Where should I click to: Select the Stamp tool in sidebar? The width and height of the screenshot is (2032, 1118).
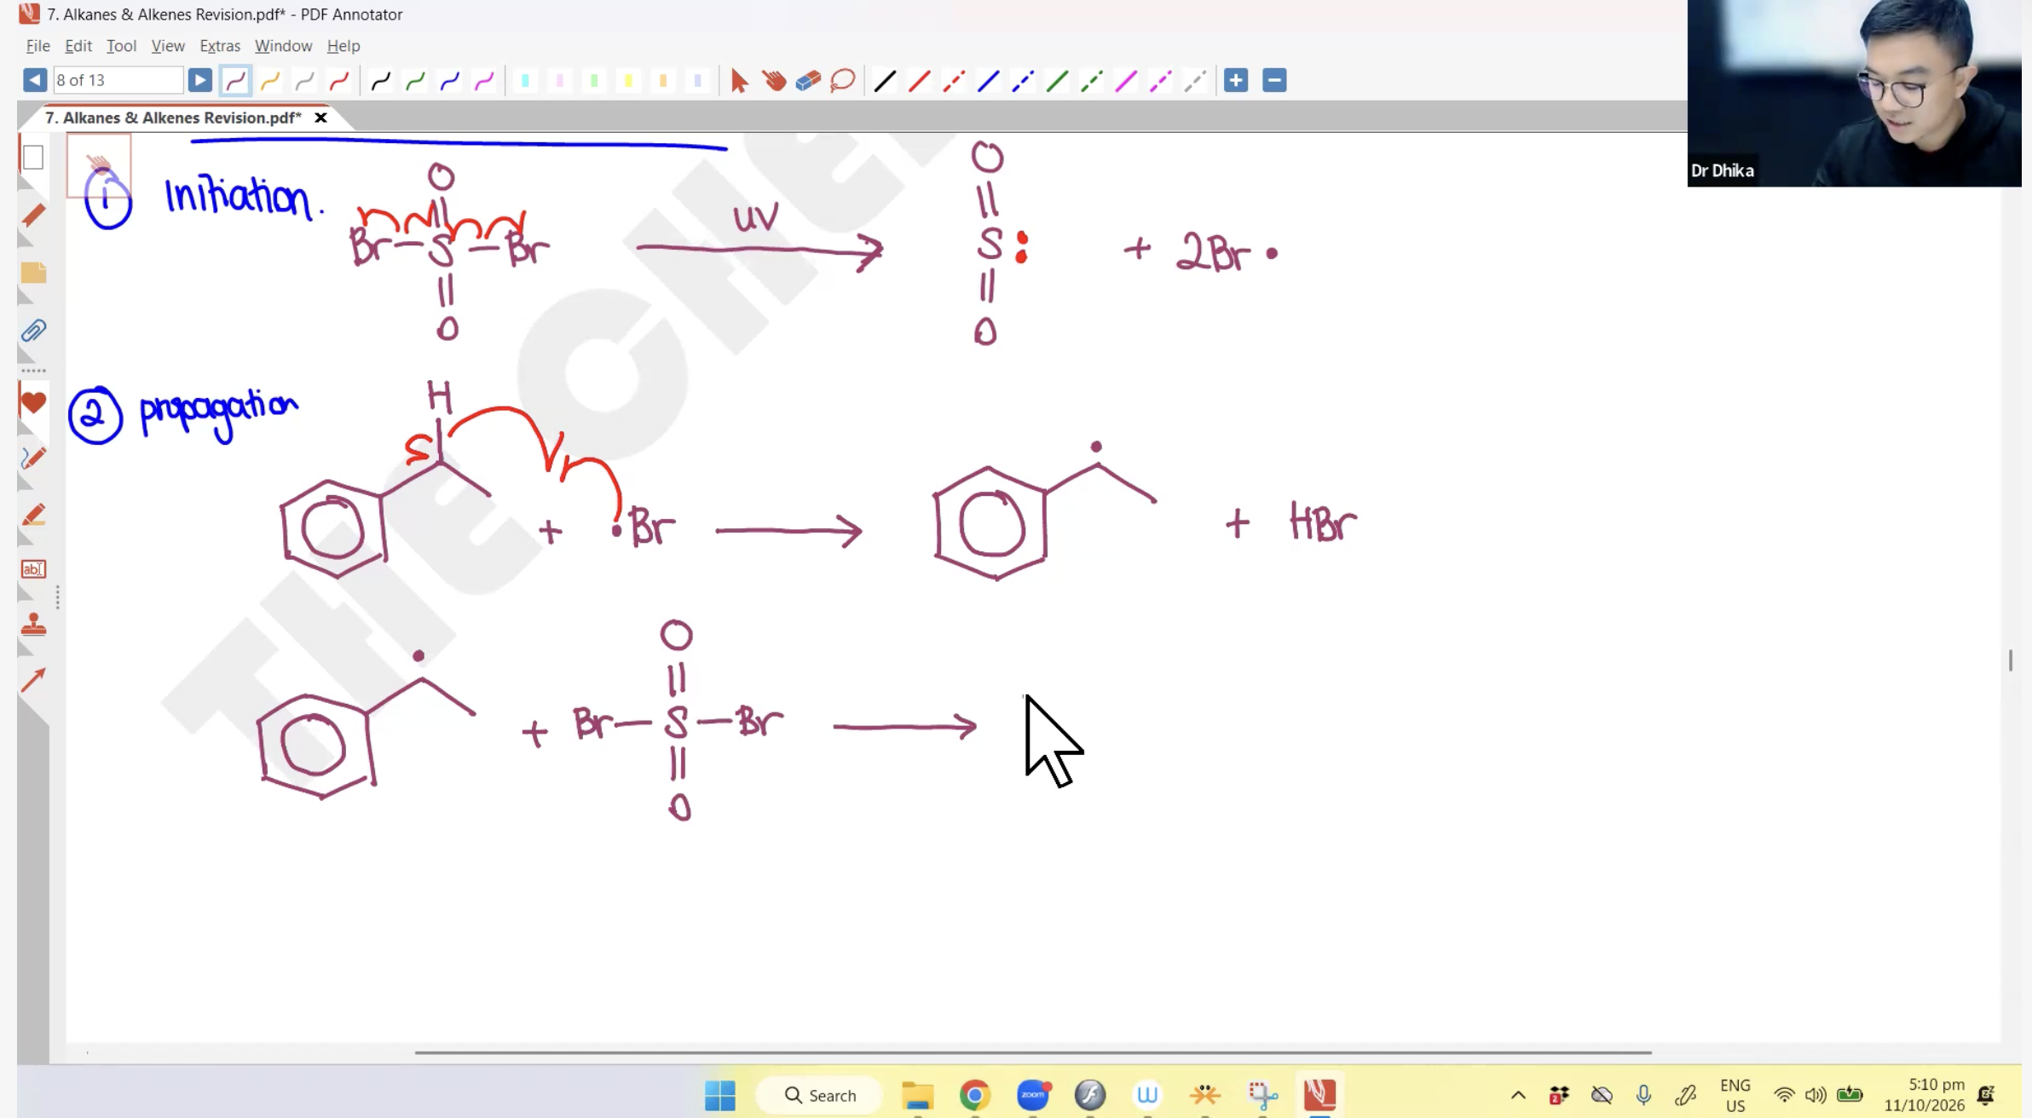pyautogui.click(x=33, y=625)
